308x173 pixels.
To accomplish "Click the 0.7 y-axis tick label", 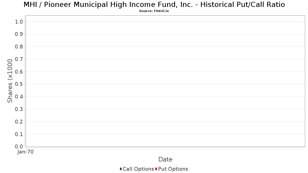I will (x=19, y=59).
